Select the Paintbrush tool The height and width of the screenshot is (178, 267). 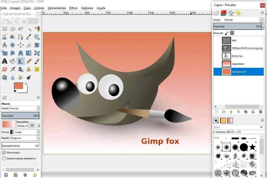coord(37,61)
